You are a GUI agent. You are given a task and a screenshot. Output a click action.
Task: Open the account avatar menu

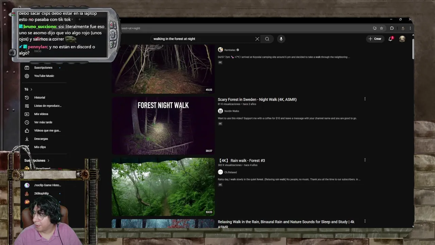402,39
